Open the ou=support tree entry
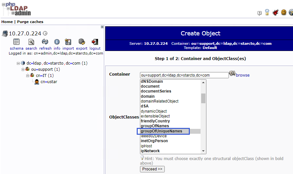The image size is (293, 174). pyautogui.click(x=45, y=69)
